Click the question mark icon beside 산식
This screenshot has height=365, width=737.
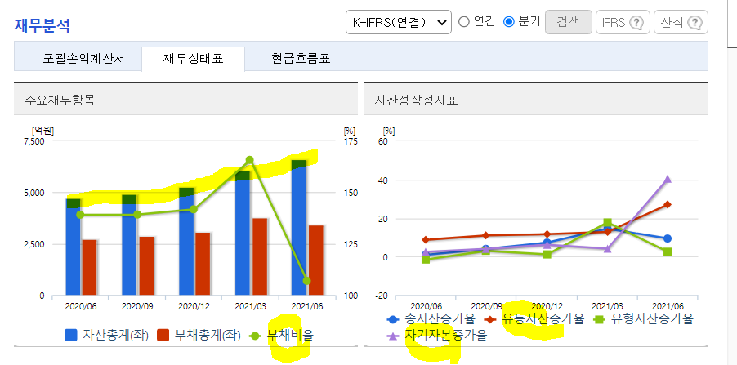pos(695,23)
